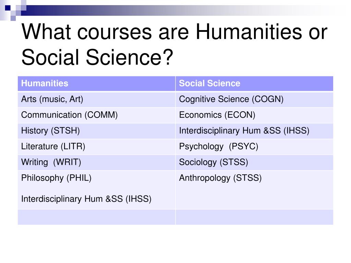
Task: Click the Literature (LITR) entry
Action: pyautogui.click(x=53, y=147)
